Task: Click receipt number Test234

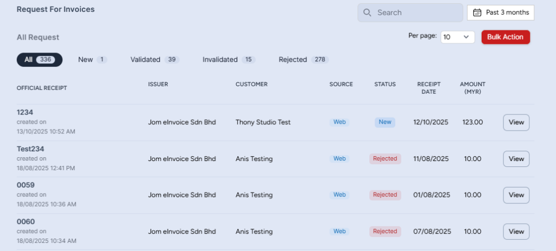Action: [x=30, y=149]
